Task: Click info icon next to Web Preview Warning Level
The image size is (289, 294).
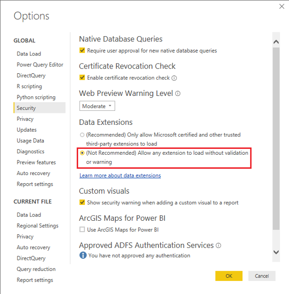Action: tap(178, 94)
